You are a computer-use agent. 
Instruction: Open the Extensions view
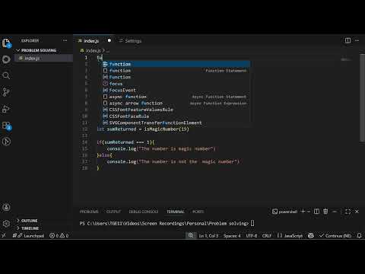coord(6,126)
